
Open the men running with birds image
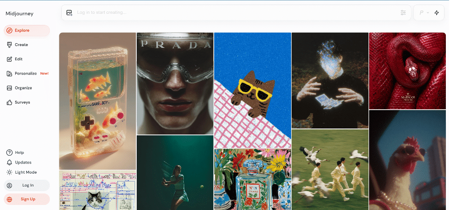coord(330,170)
